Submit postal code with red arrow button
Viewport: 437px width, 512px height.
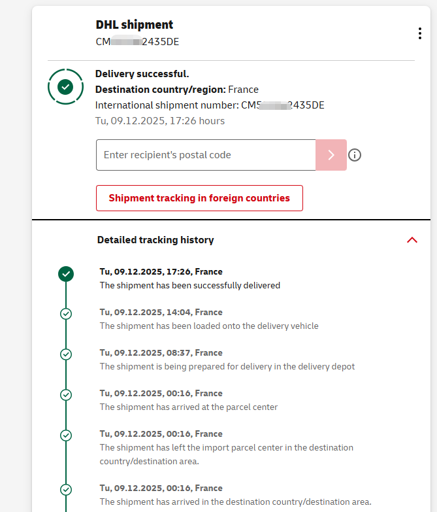pos(331,155)
